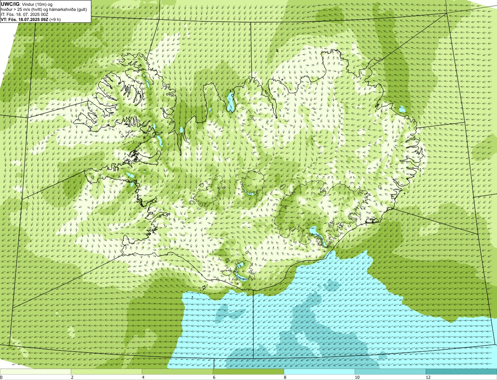Screen dimensions: 497x380
Task: Select the above-12 m/s dark teal swatch
Action: tap(461, 371)
